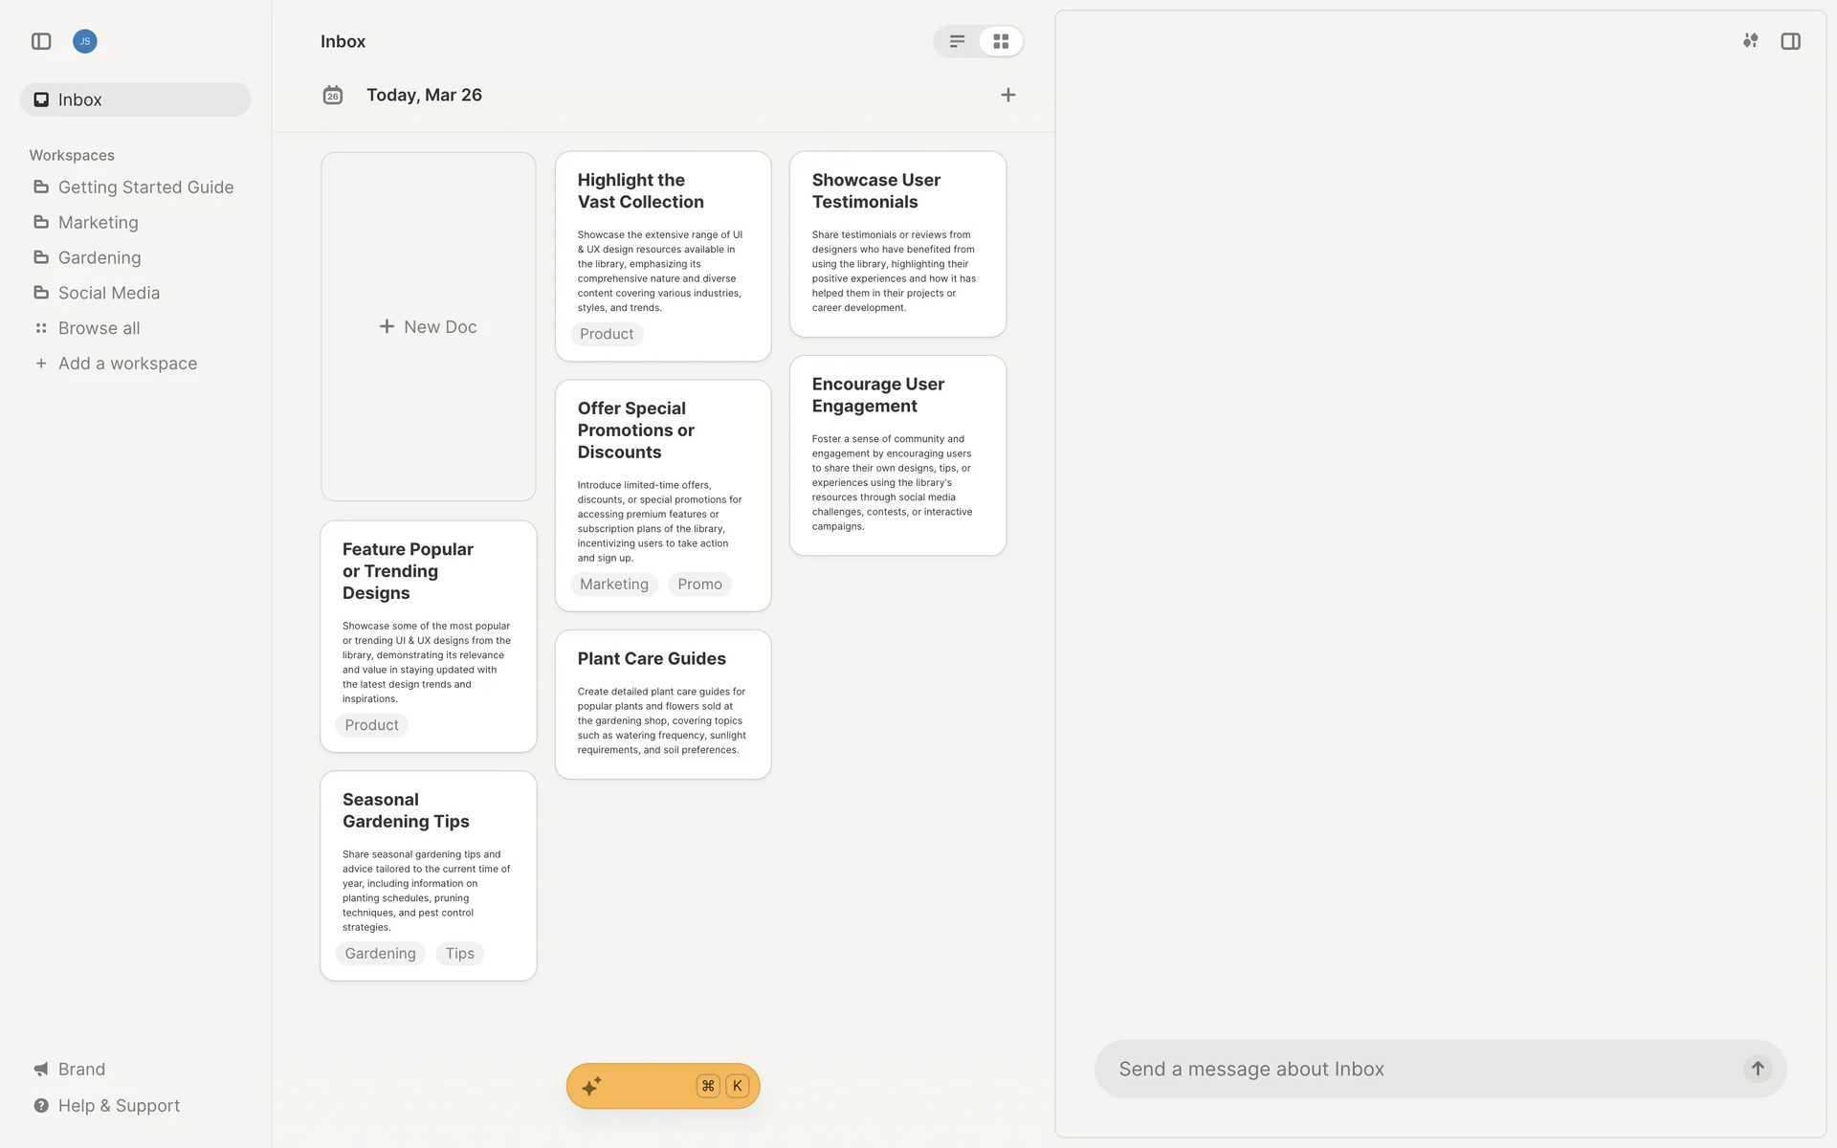Open the Gardening workspace
The width and height of the screenshot is (1837, 1148).
[x=99, y=257]
